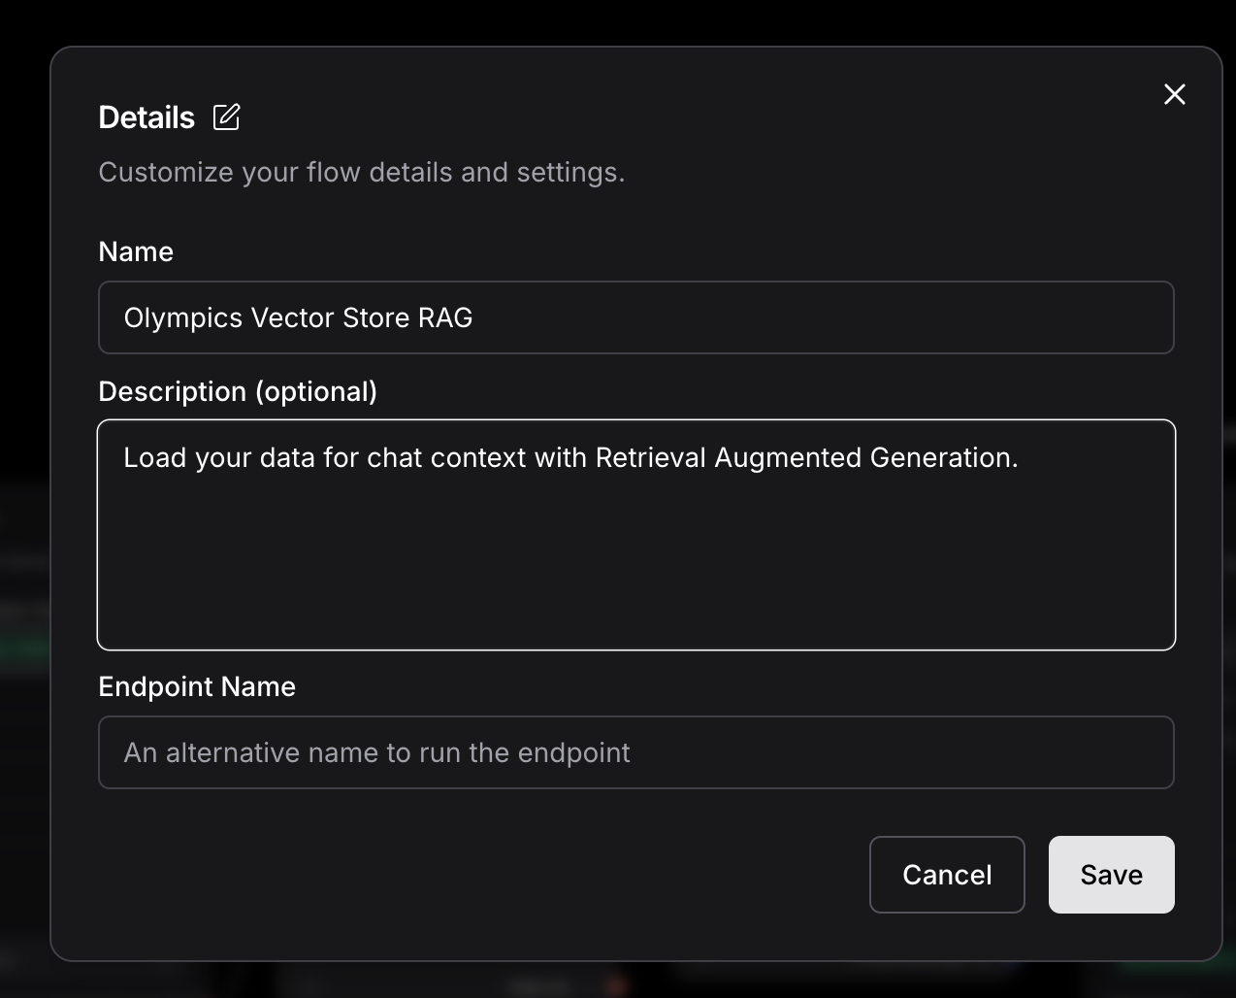Click the Details heading of the modal
1236x998 pixels.
point(146,116)
